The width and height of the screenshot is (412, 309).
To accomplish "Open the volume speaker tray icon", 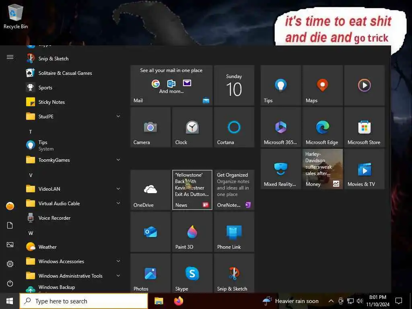I will tap(360, 301).
